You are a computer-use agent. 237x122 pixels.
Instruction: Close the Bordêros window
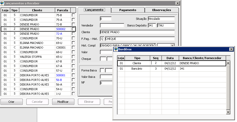click(231, 49)
